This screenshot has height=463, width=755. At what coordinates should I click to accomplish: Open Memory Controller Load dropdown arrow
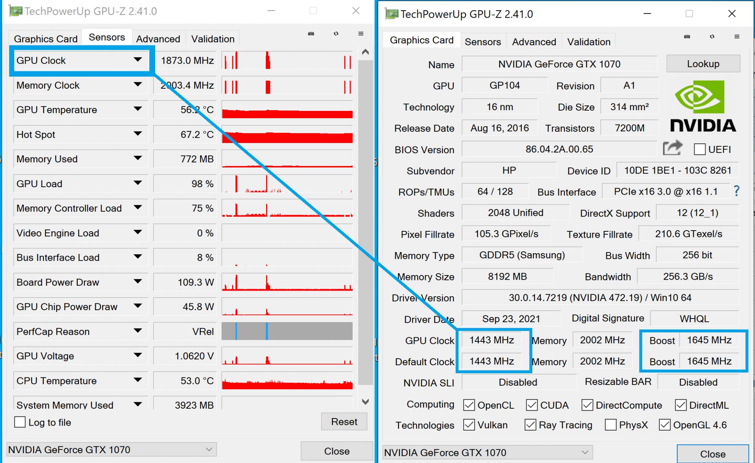[138, 208]
